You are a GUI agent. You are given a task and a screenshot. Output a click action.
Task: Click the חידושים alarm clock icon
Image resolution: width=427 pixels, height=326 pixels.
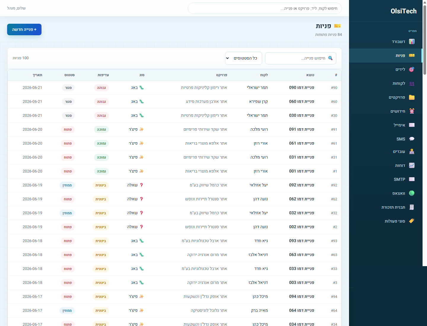[x=412, y=111]
